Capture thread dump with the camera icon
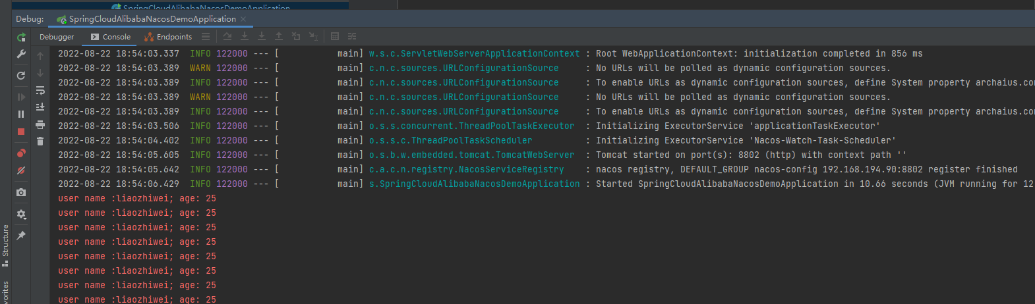 (x=21, y=192)
